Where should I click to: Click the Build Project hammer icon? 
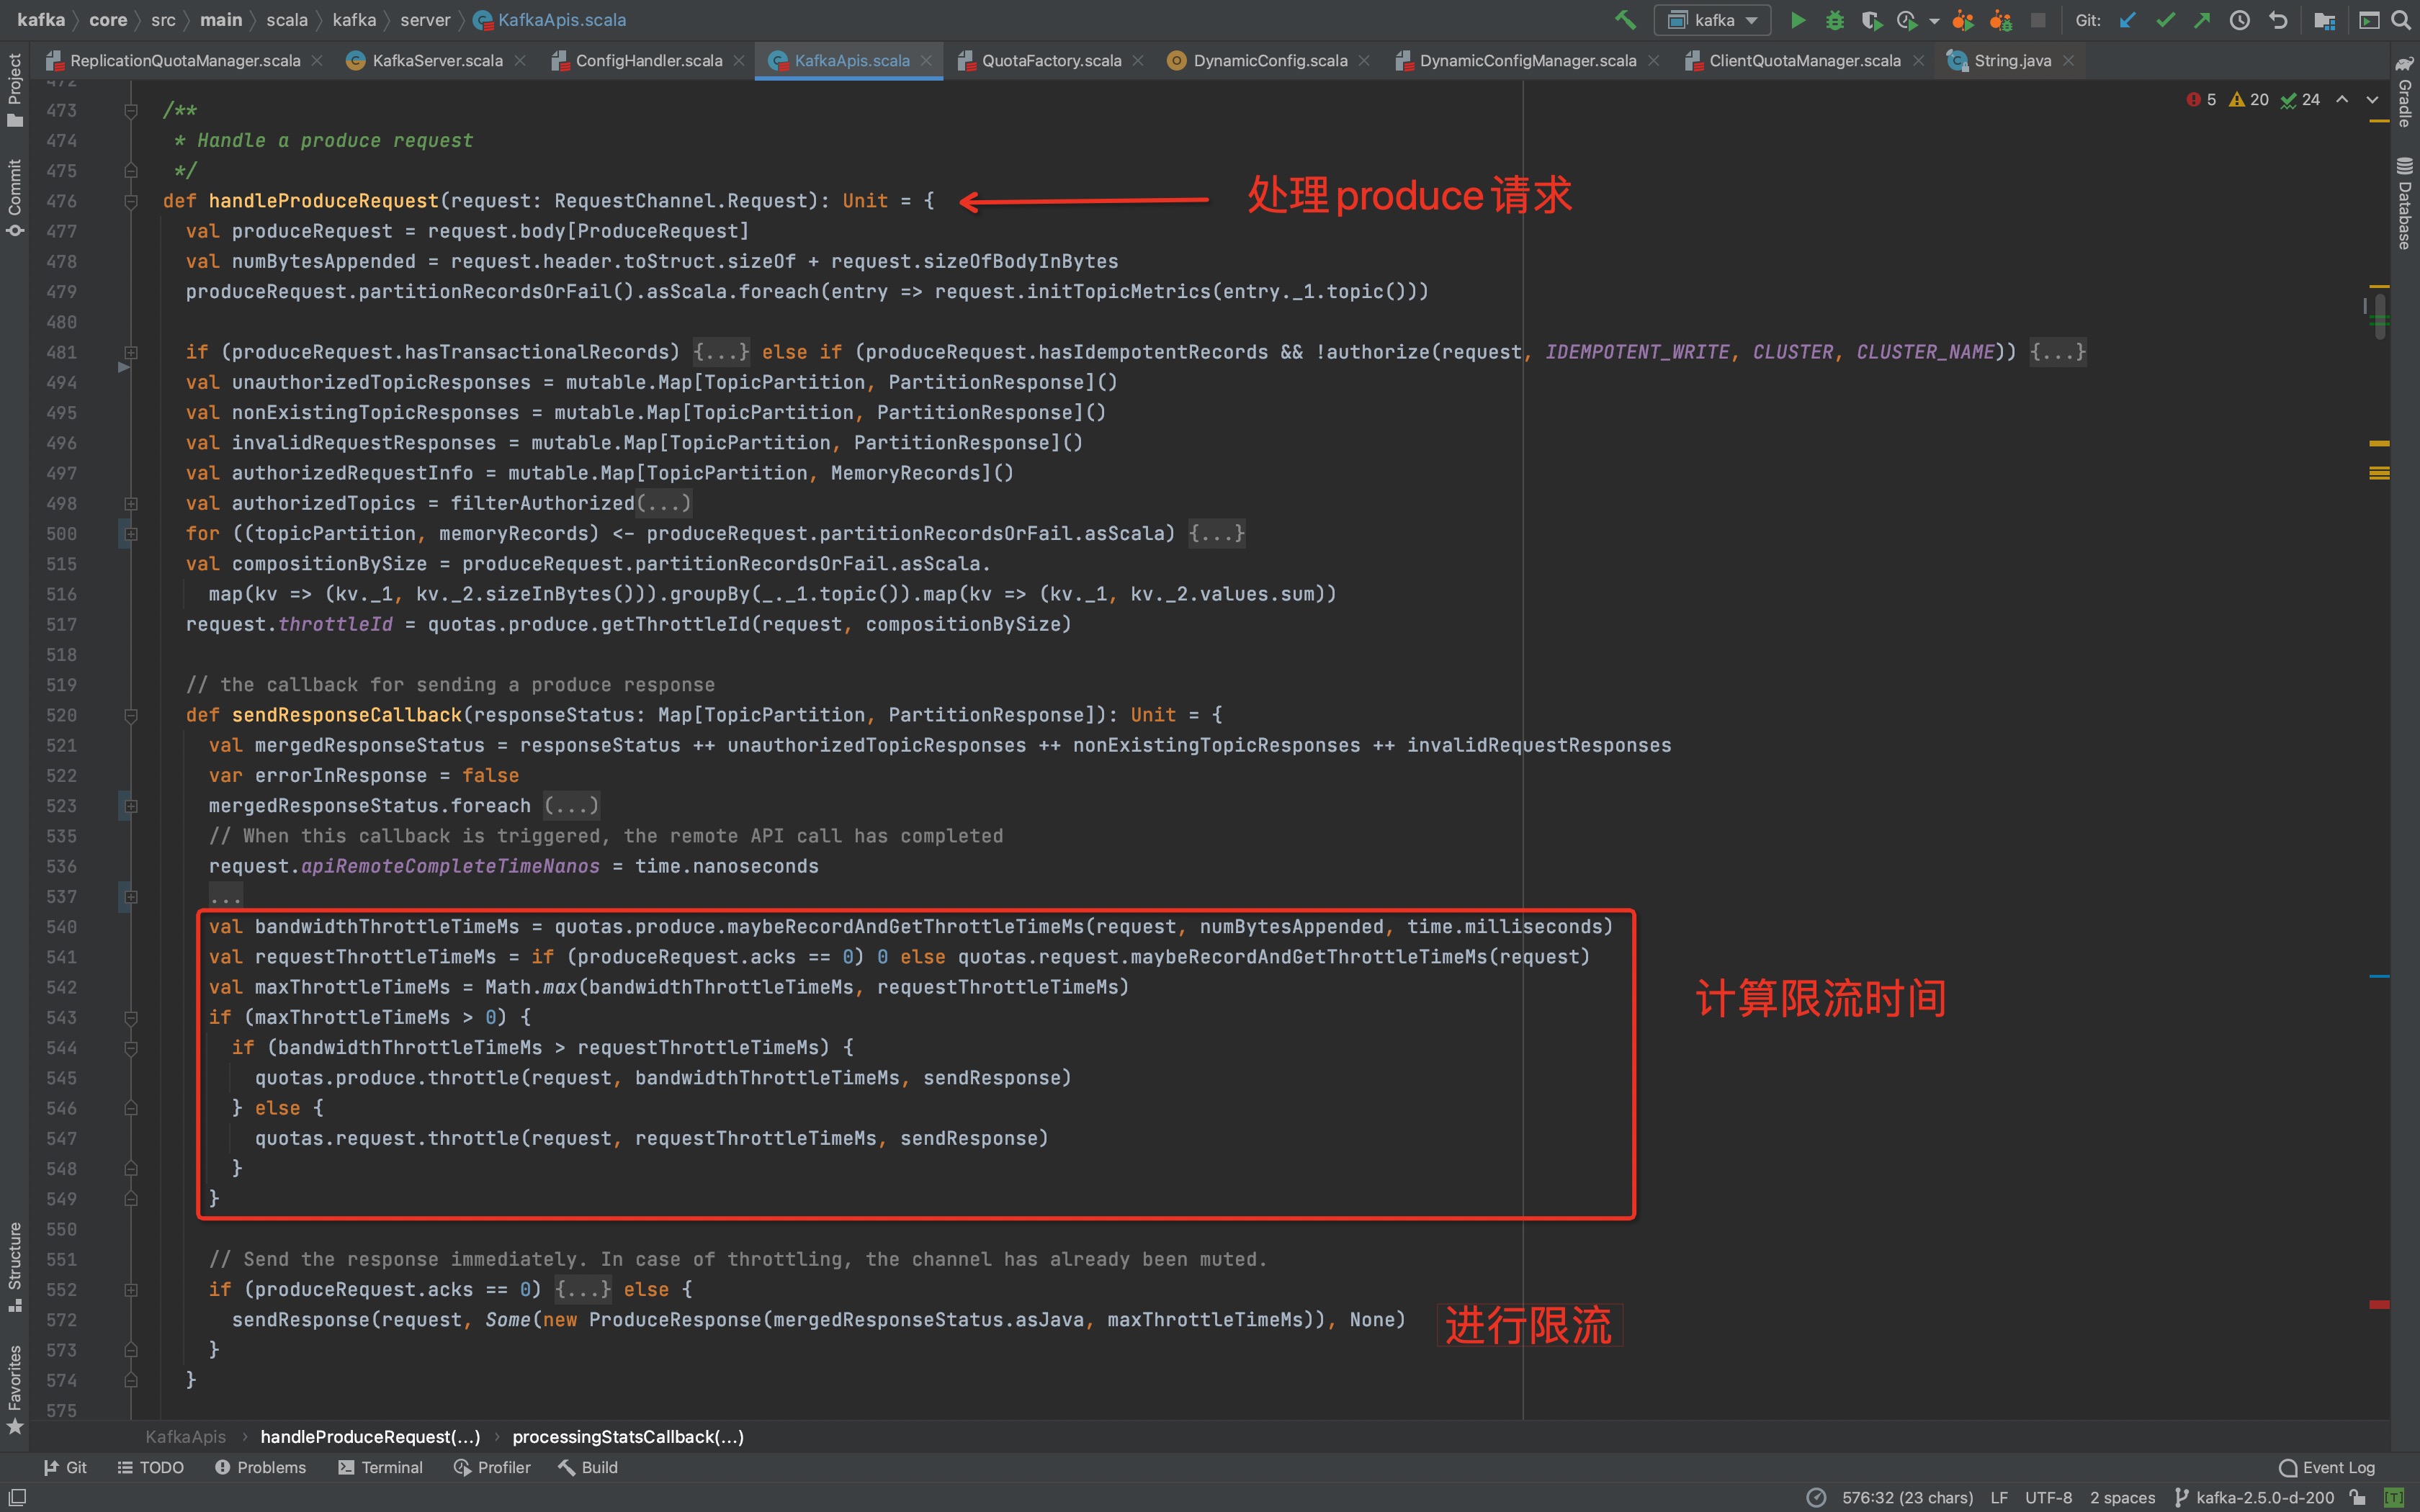[1625, 20]
